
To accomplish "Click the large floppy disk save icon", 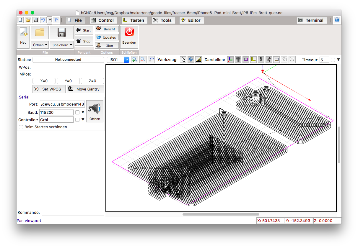I will click(61, 32).
